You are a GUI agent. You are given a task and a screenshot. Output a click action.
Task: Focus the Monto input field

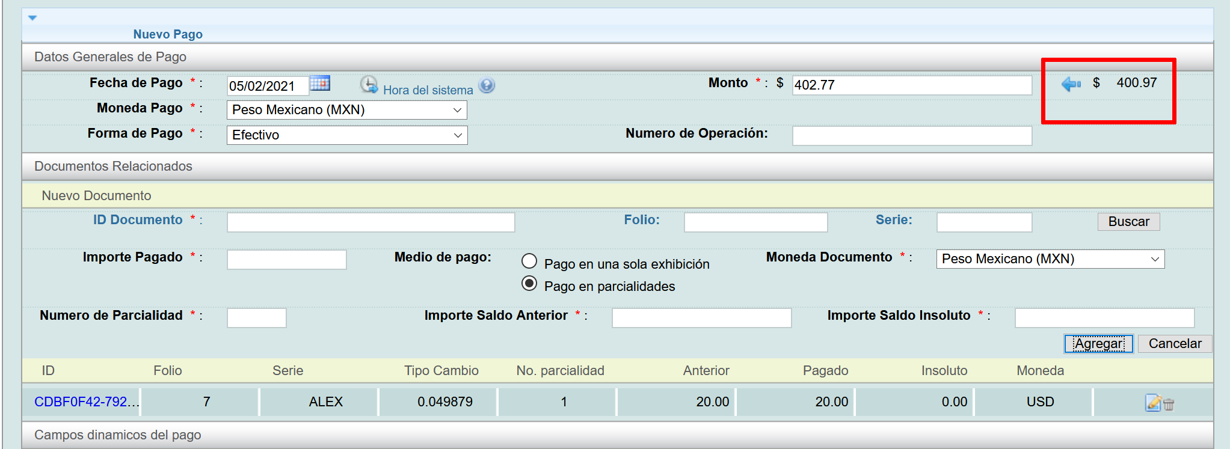[911, 85]
